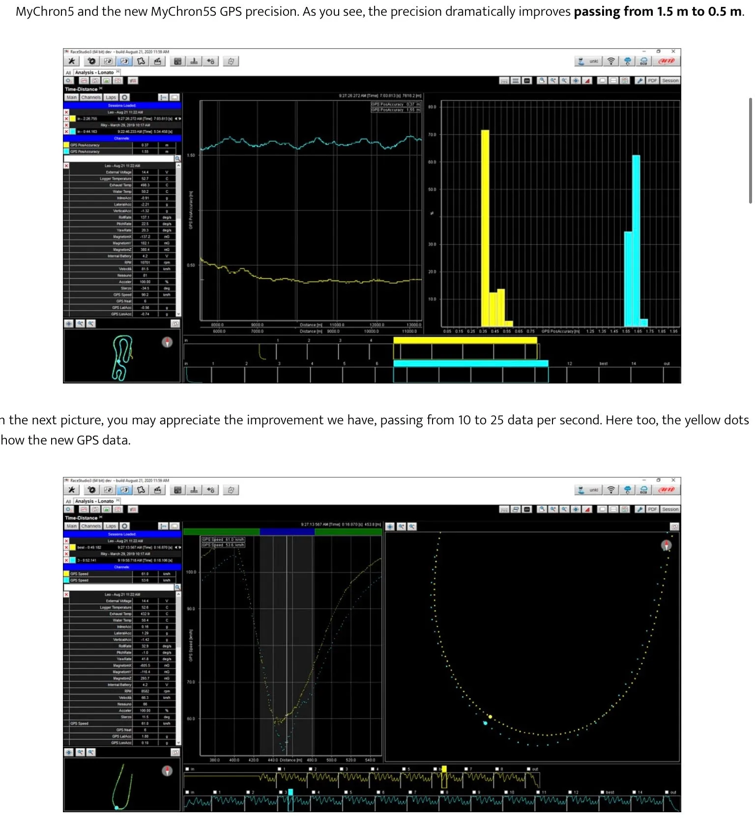Click cyan lap 3 marker in GPS Speed strip
755x826 pixels.
(290, 792)
